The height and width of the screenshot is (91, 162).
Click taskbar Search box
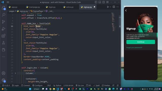pyautogui.click(x=36, y=89)
